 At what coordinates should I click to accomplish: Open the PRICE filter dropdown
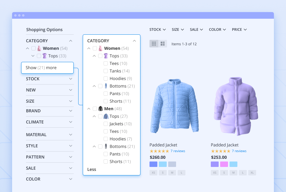click(x=239, y=29)
